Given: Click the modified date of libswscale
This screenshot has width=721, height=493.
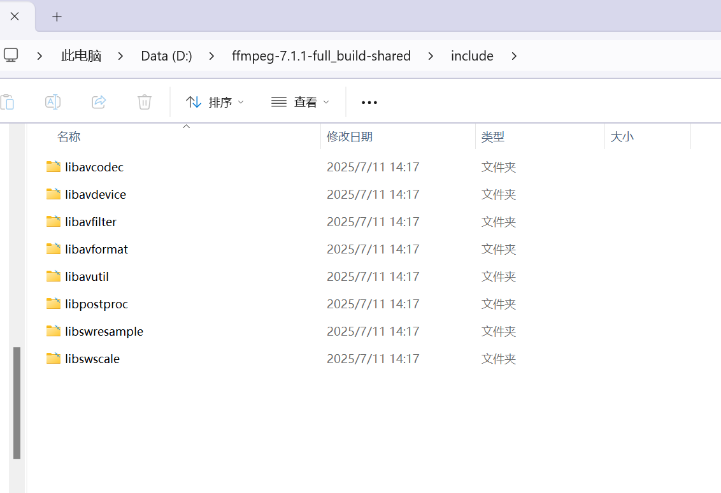Looking at the screenshot, I should (373, 359).
